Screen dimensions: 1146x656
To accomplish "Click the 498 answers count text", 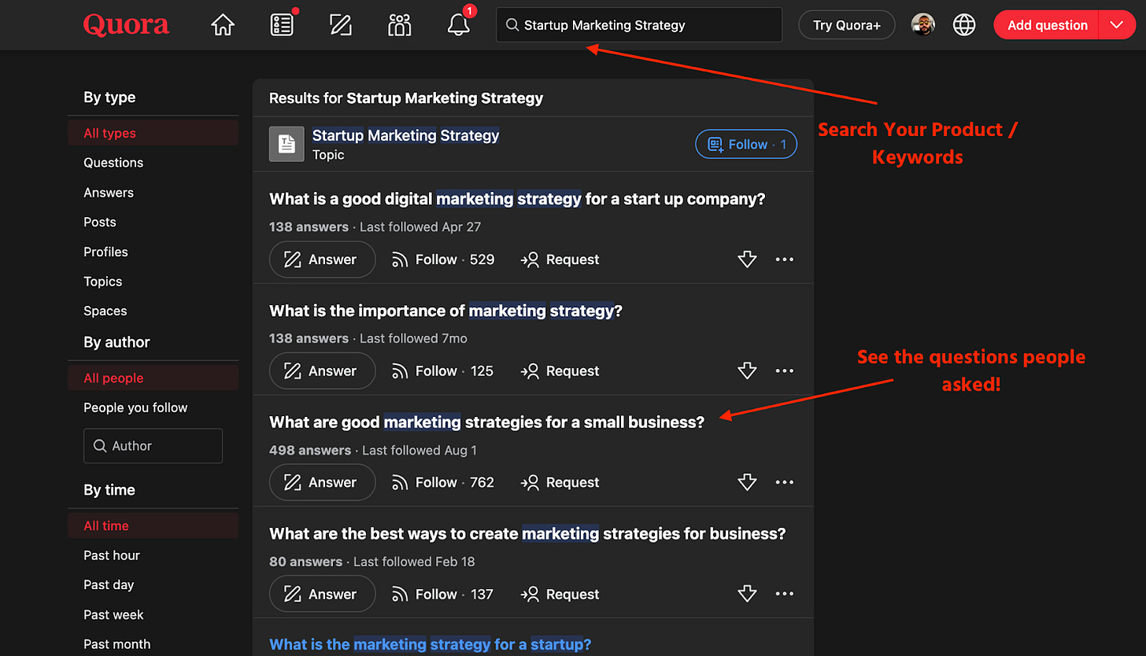I will pos(310,451).
